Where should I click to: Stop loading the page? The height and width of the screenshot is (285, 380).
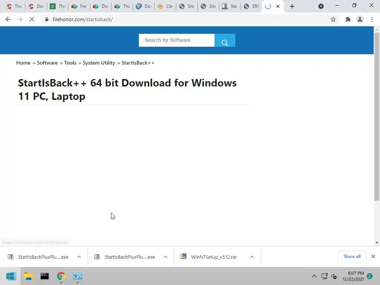click(32, 19)
